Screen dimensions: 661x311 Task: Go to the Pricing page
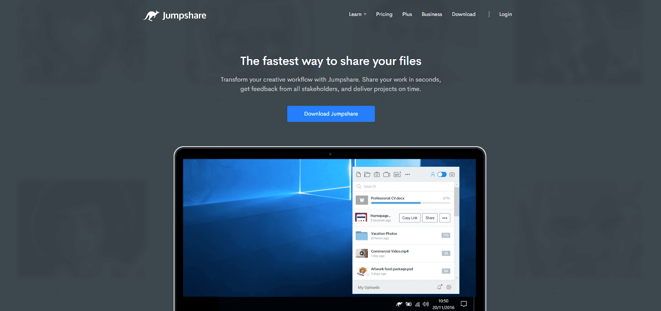coord(384,14)
